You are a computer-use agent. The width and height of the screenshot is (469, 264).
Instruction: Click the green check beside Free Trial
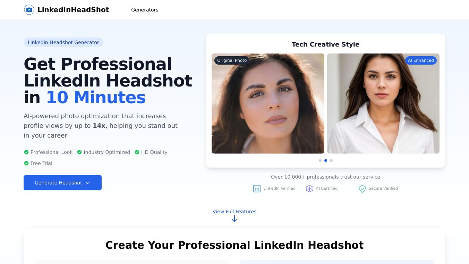point(26,163)
